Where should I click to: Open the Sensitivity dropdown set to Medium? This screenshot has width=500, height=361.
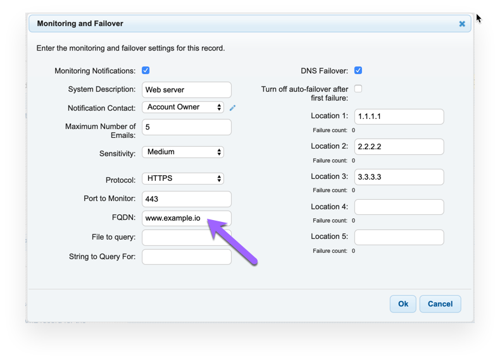(x=183, y=152)
